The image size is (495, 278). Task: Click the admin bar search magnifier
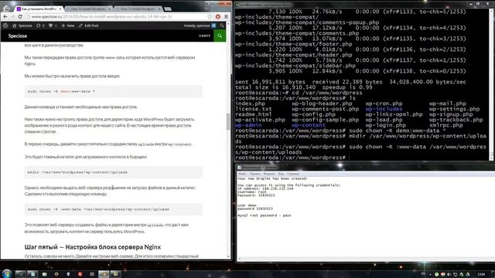tap(222, 25)
